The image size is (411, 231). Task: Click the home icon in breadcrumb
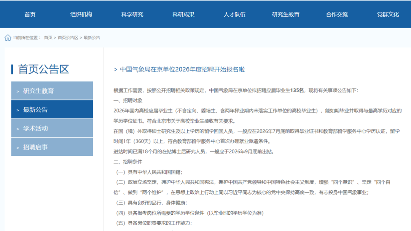pos(8,38)
